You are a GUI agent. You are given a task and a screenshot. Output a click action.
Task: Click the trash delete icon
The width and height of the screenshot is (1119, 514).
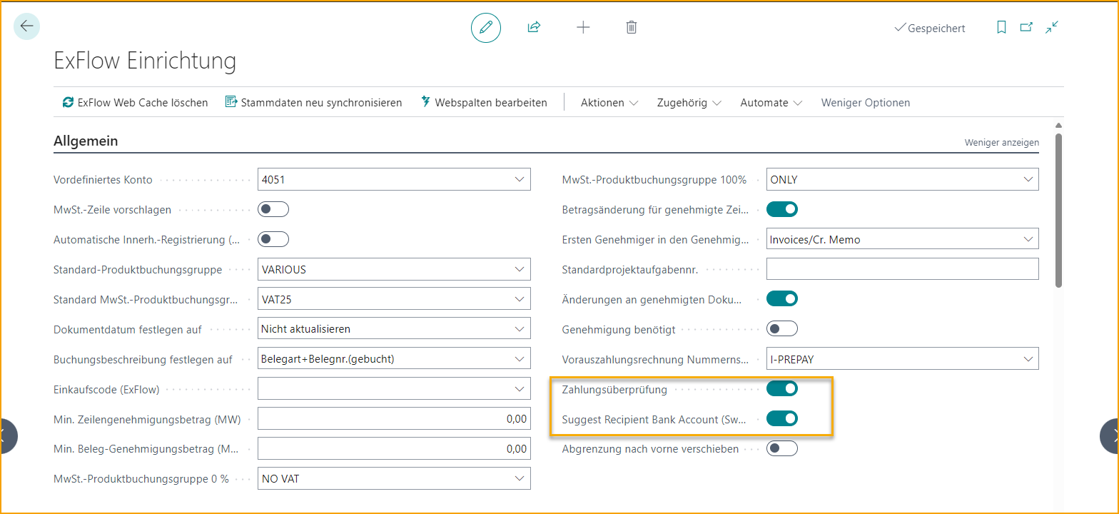coord(631,27)
